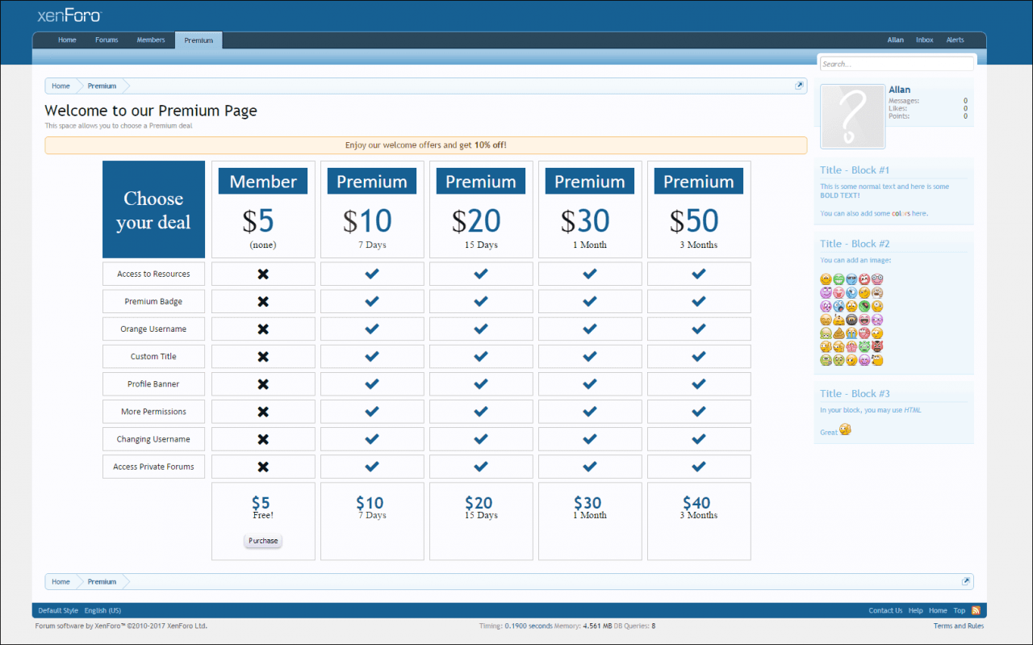Open the Members navigation tab
The image size is (1033, 645).
[x=151, y=40]
